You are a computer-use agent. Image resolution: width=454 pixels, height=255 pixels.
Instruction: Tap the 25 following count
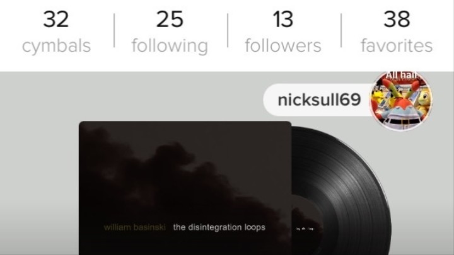click(170, 20)
